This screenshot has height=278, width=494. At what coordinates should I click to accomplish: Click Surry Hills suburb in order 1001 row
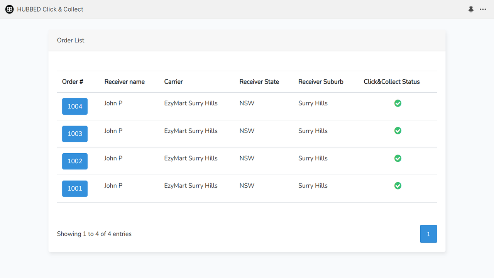[313, 186]
